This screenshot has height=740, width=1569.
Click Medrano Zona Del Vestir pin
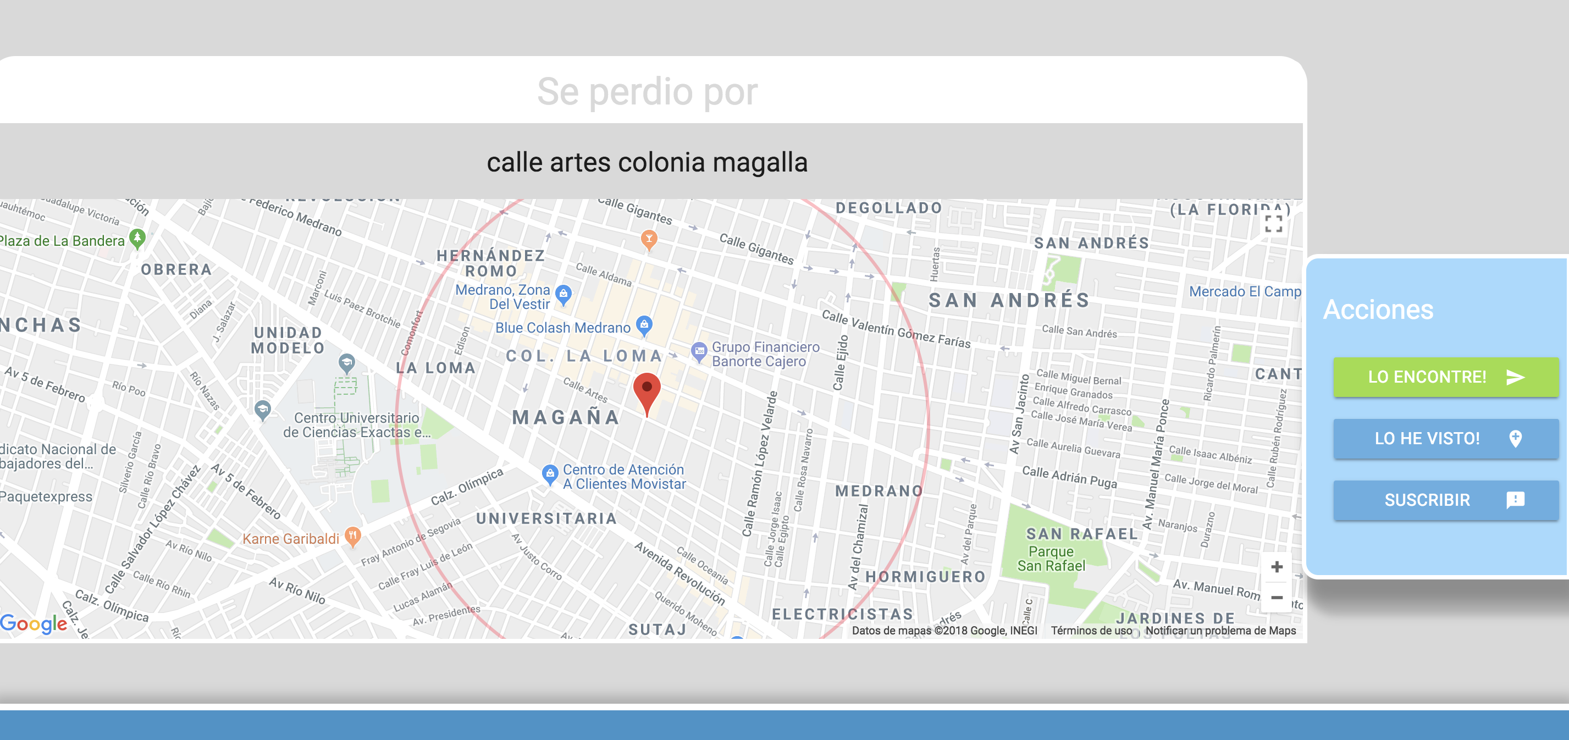pyautogui.click(x=564, y=294)
